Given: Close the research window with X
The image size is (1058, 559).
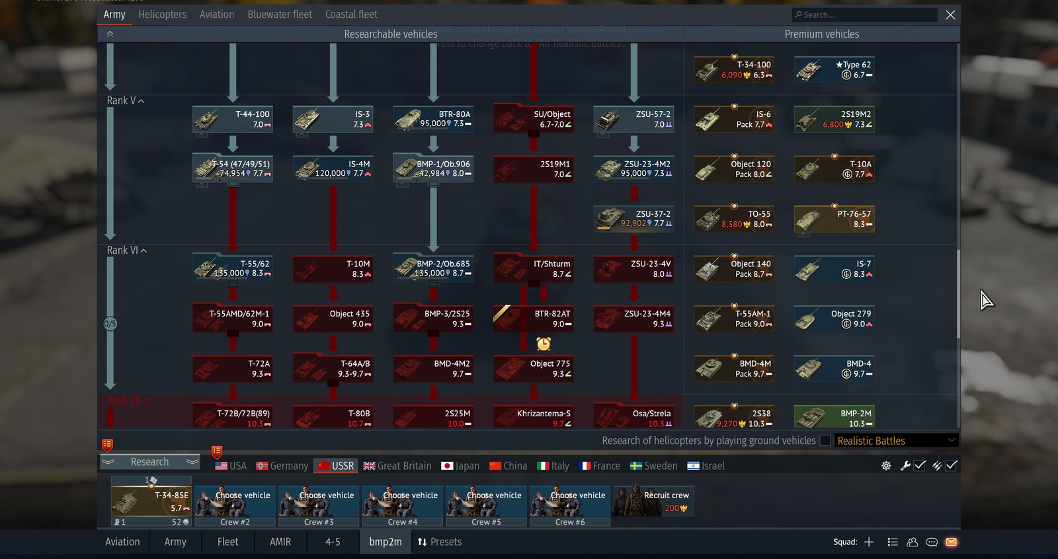Looking at the screenshot, I should [x=950, y=15].
